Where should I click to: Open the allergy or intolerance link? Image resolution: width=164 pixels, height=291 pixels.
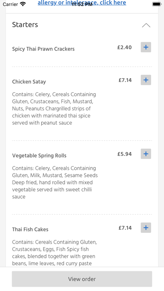click(82, 3)
